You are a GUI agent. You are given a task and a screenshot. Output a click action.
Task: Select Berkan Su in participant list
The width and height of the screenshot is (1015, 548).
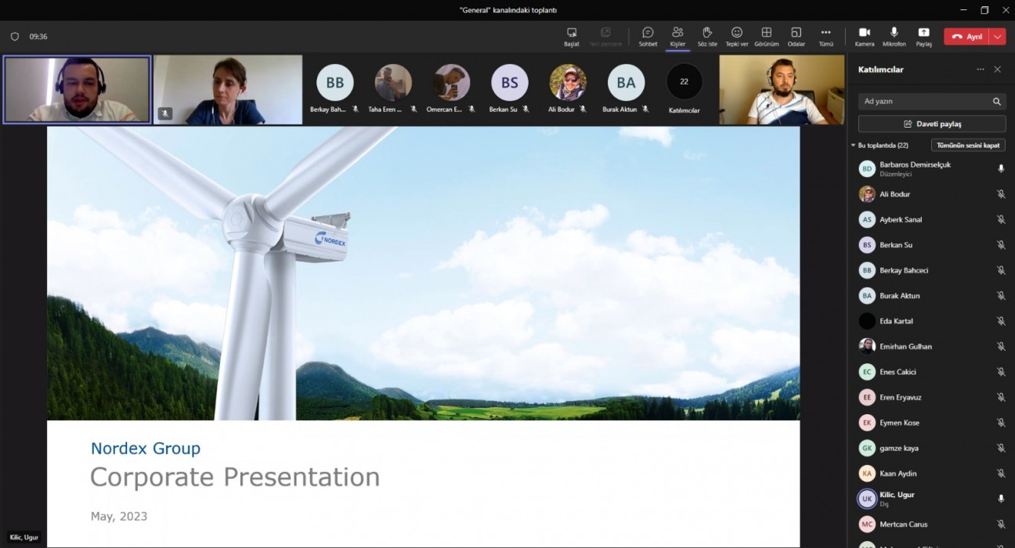pyautogui.click(x=896, y=245)
